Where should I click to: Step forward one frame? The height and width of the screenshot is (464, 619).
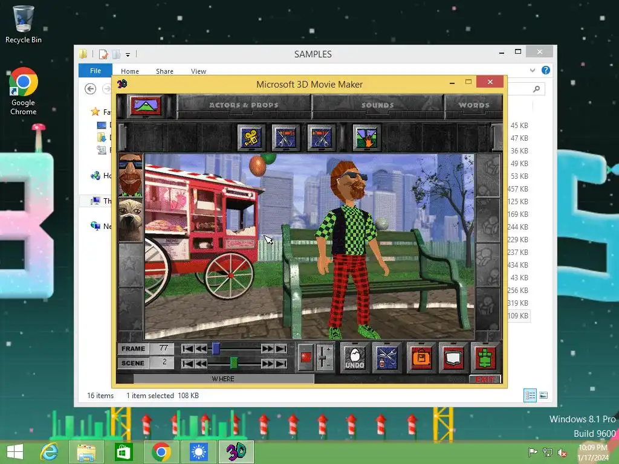[267, 349]
